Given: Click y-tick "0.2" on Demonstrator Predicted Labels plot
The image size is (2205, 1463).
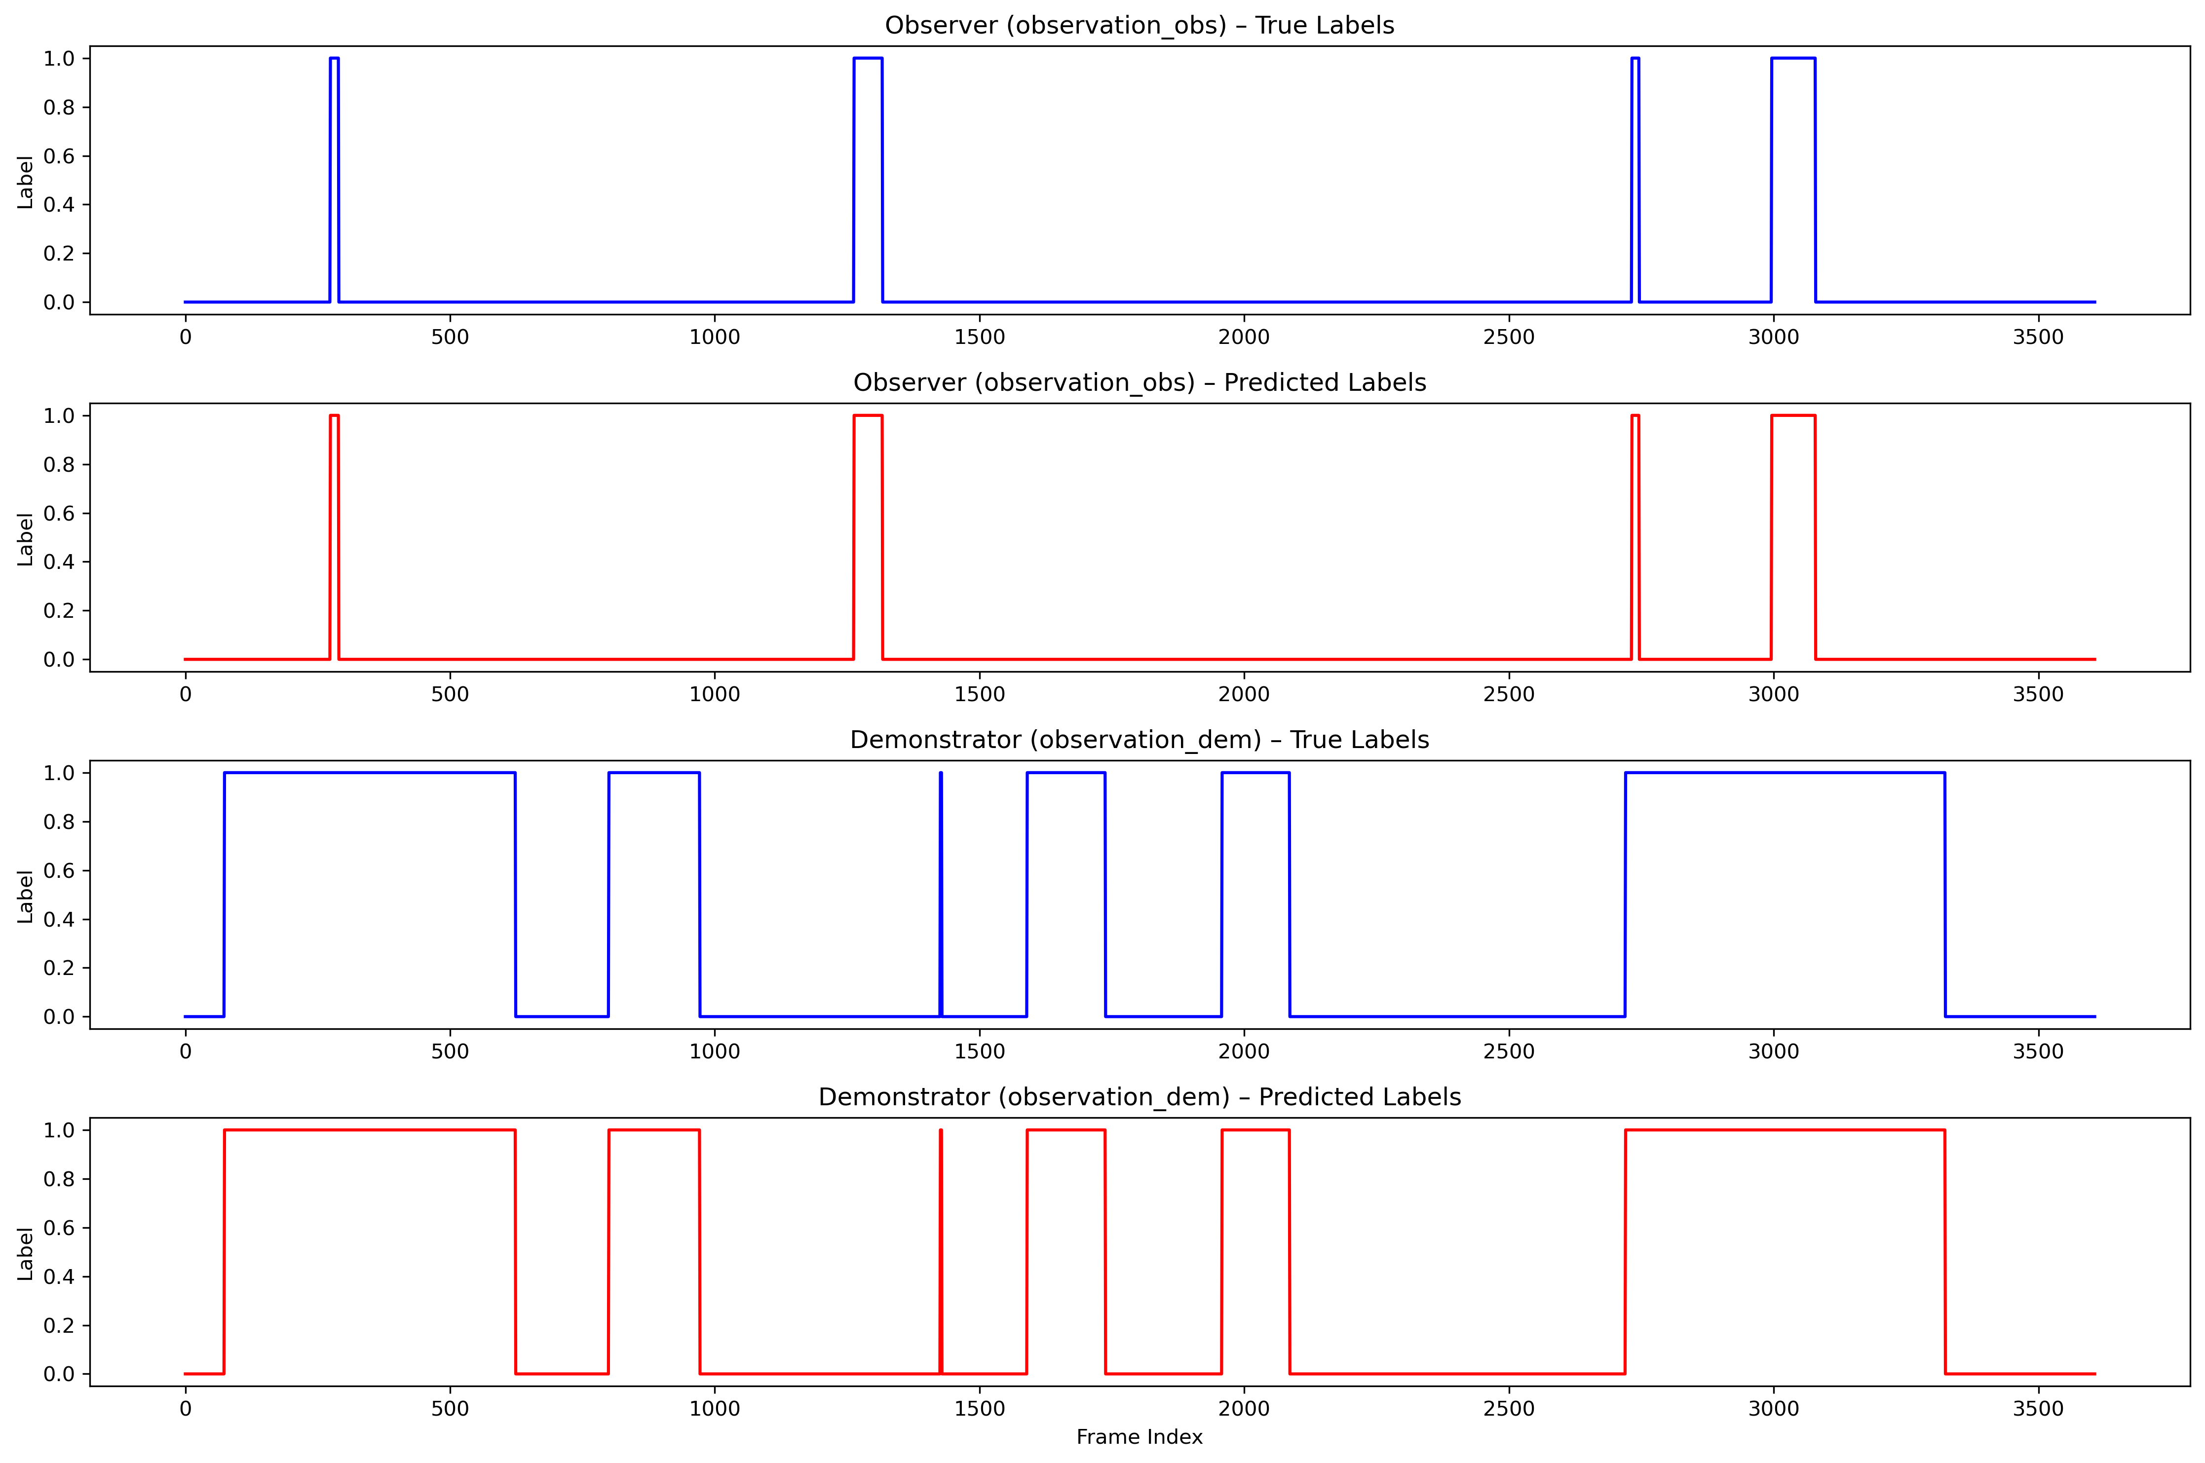Looking at the screenshot, I should coord(59,1326).
